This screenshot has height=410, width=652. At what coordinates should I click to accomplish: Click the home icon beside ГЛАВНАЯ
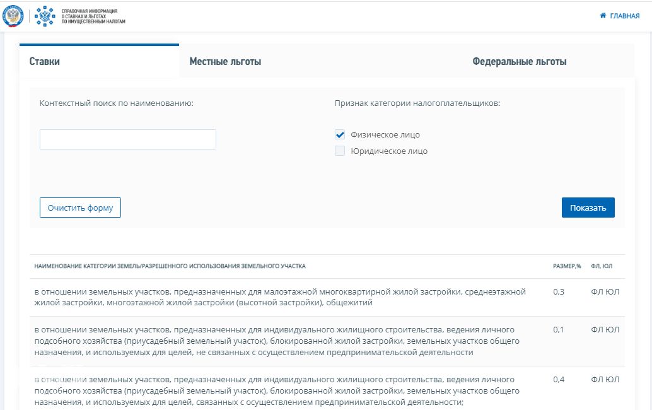(603, 16)
